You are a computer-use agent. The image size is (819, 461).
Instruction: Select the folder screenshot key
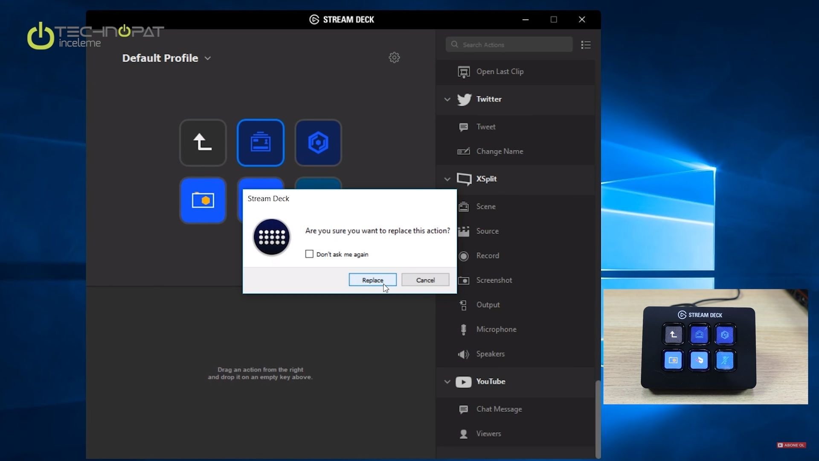point(203,200)
